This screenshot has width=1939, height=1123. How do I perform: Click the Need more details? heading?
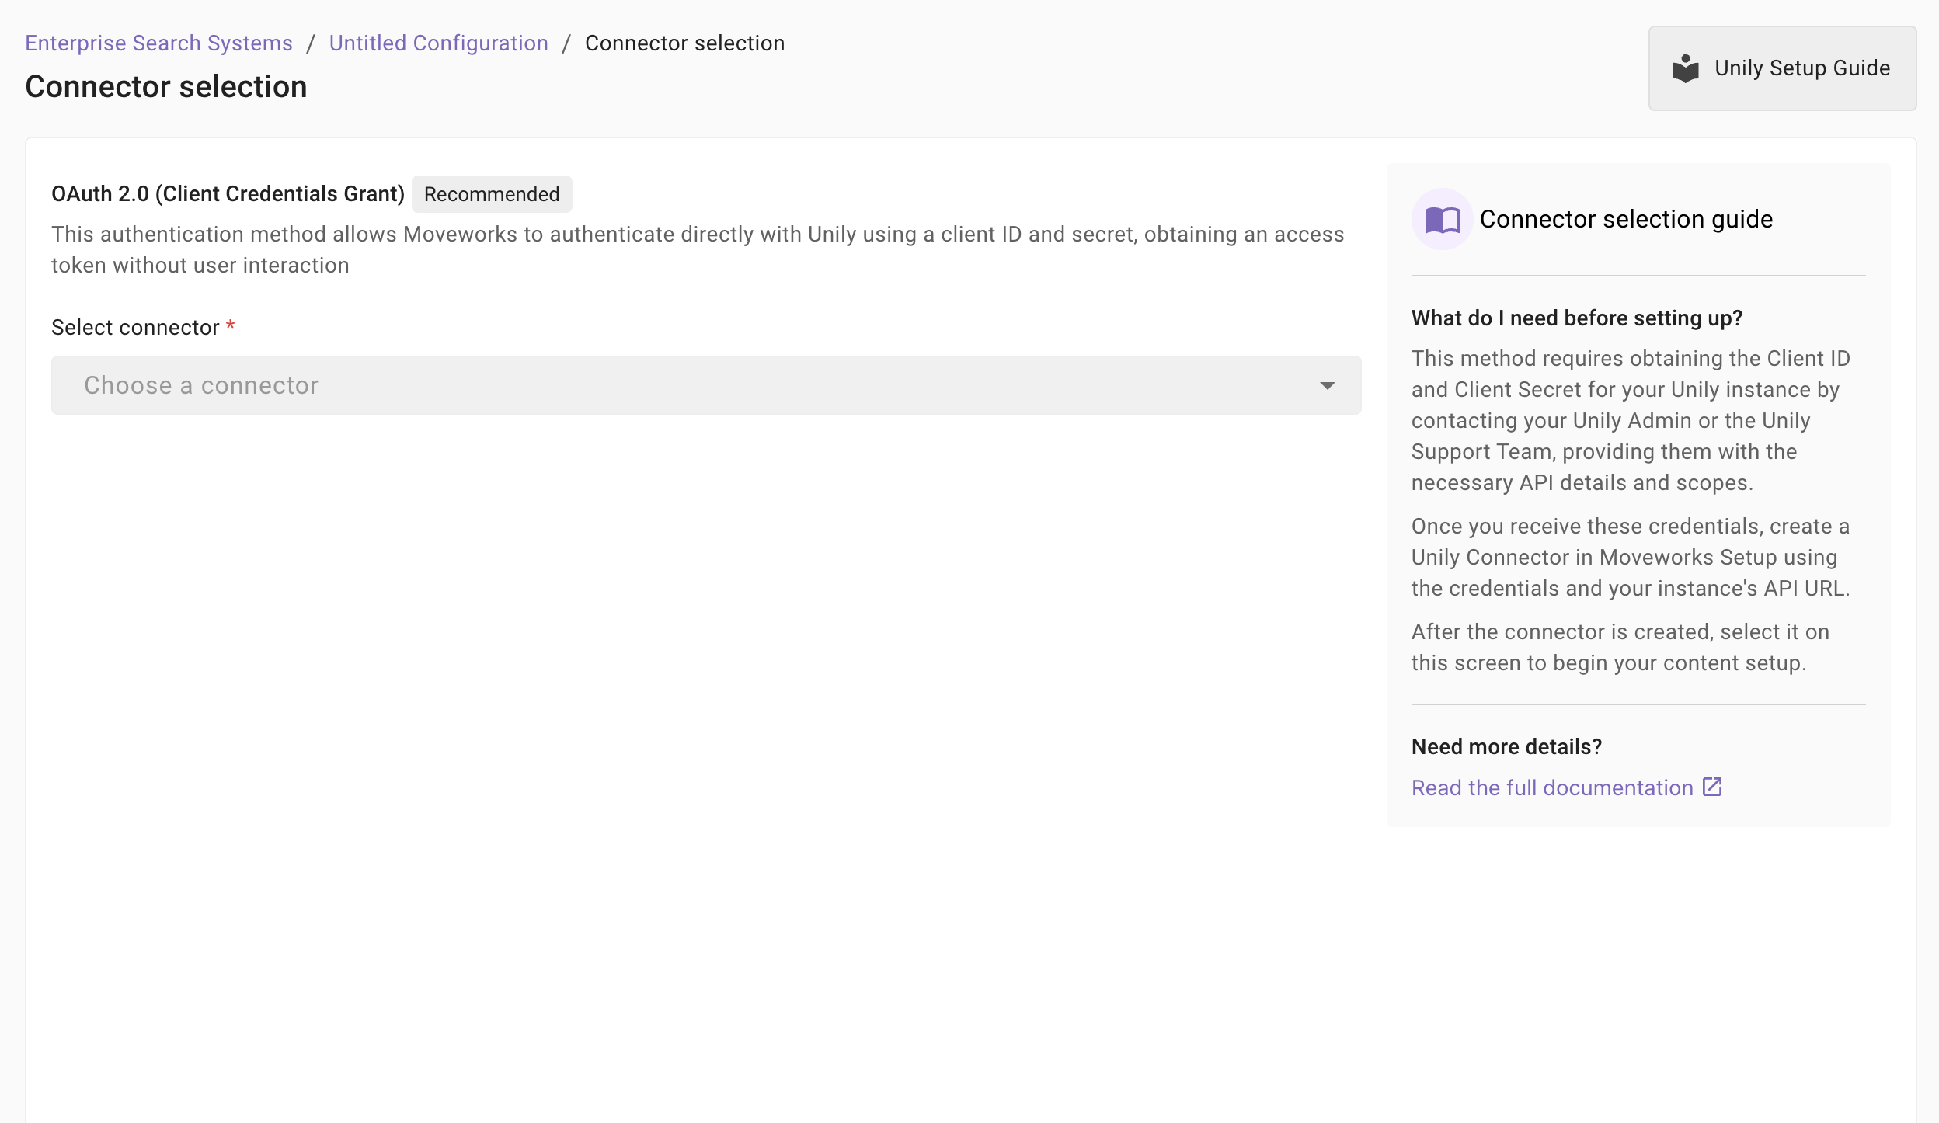click(x=1506, y=746)
